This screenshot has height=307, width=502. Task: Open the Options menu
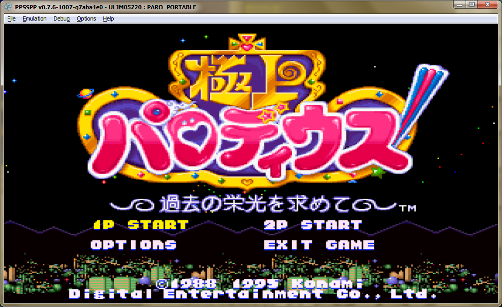[86, 18]
